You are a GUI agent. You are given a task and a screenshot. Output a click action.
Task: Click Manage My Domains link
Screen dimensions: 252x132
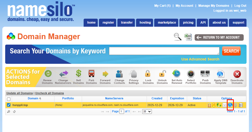coord(214,6)
